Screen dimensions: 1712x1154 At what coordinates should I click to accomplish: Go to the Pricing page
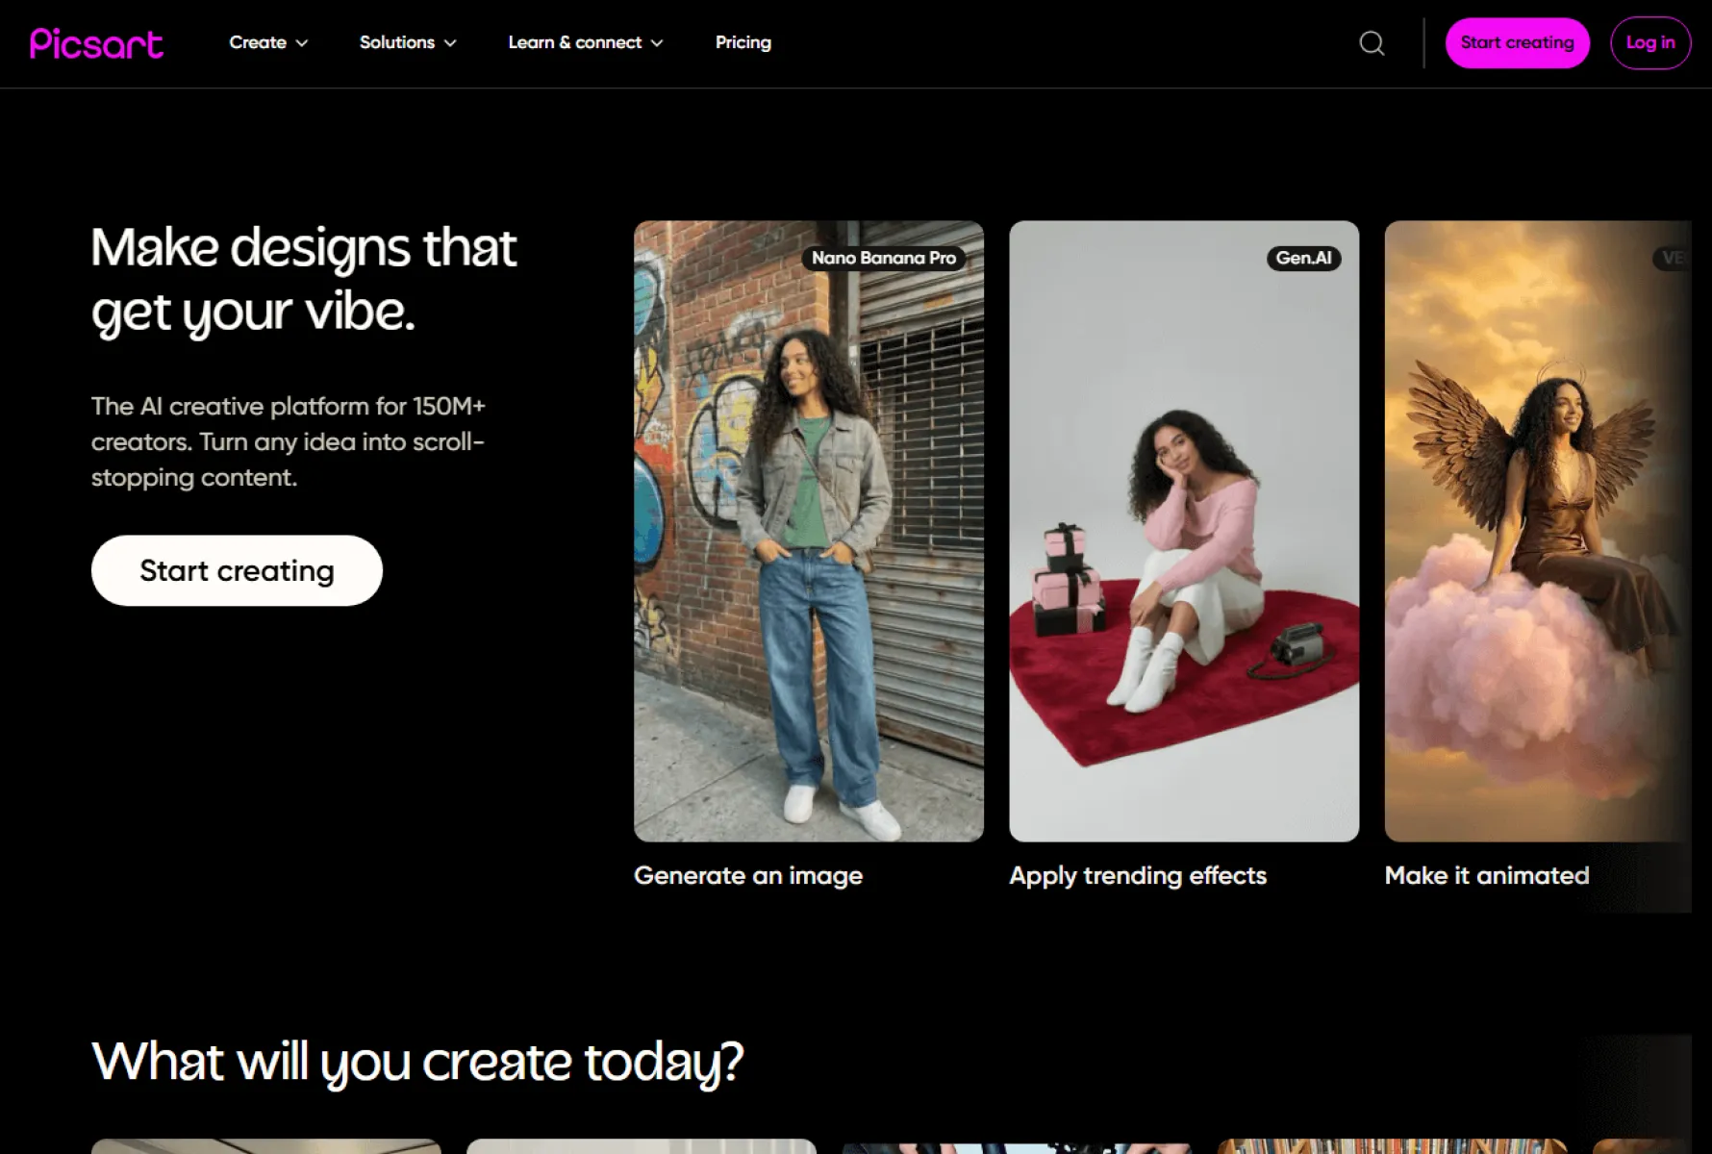pos(743,42)
